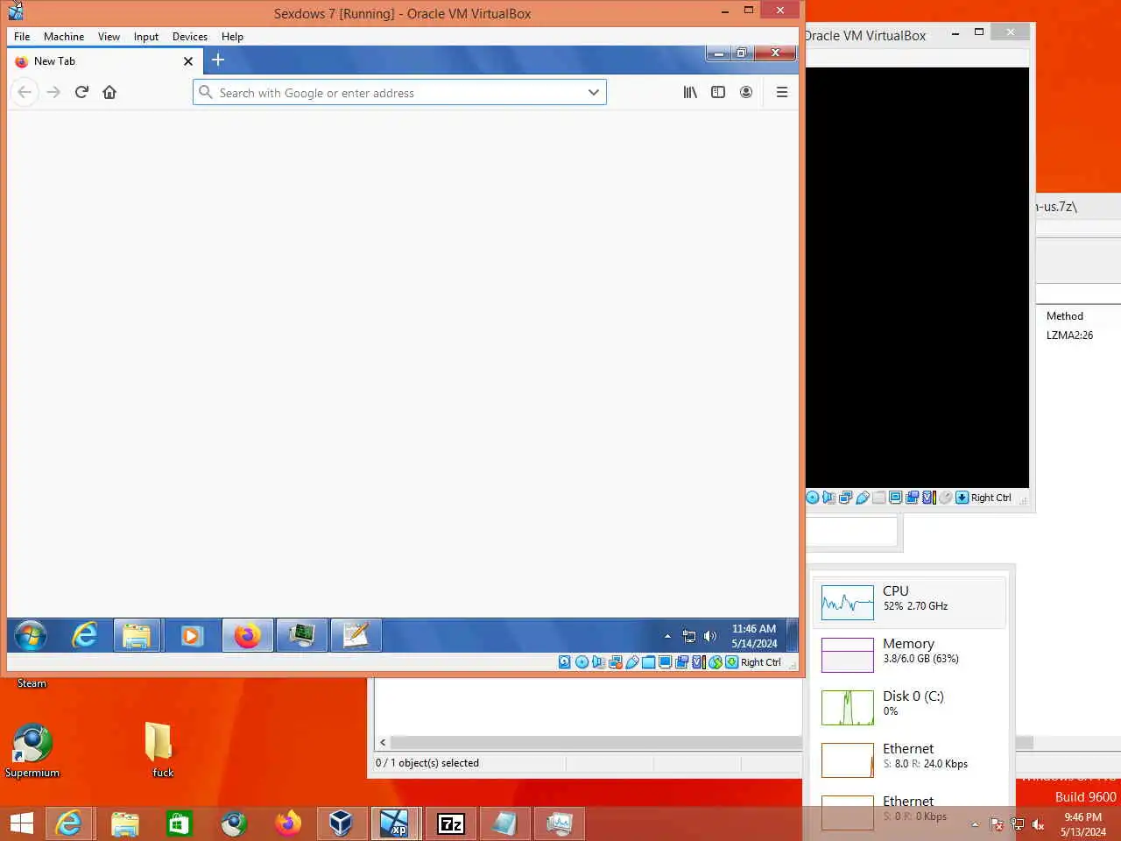Image resolution: width=1121 pixels, height=841 pixels.
Task: Click guest volume speaker tray icon
Action: [710, 636]
